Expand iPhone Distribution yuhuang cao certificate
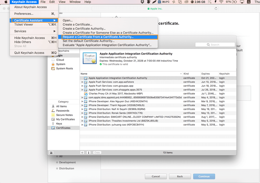The image size is (260, 183). coord(82,125)
